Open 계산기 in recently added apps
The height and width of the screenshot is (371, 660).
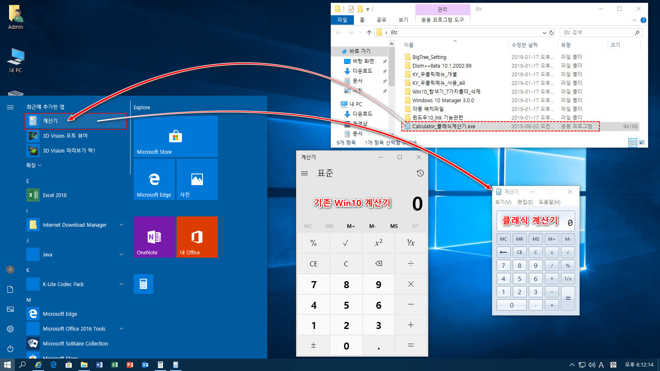[76, 121]
